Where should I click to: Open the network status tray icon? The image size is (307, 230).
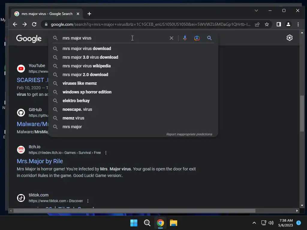264,223
